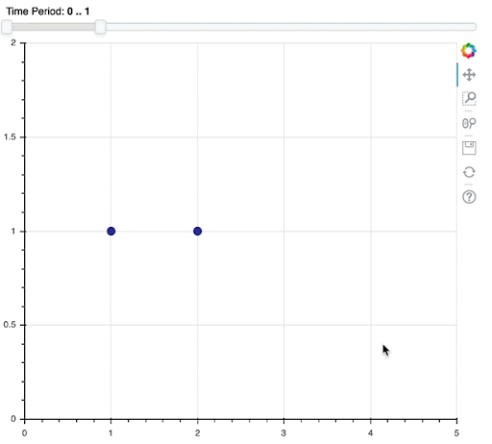Click x-axis tick label 5

[456, 433]
